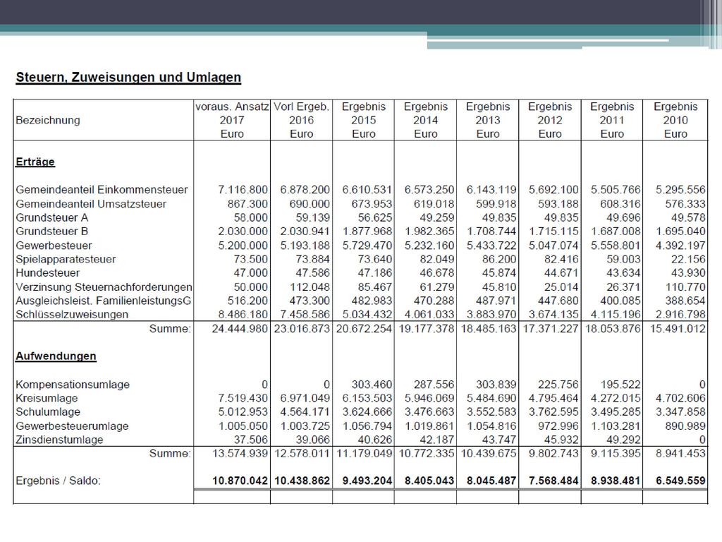Select the Erträge sum 24.444.980

coord(240,329)
